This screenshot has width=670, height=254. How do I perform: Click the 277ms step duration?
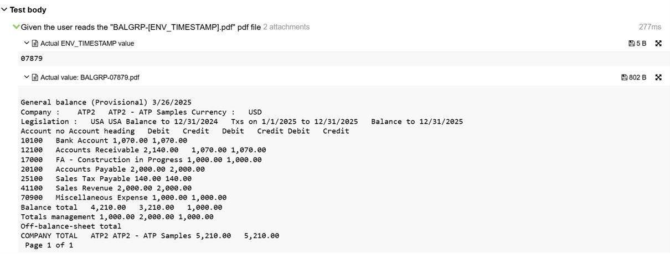coord(650,27)
